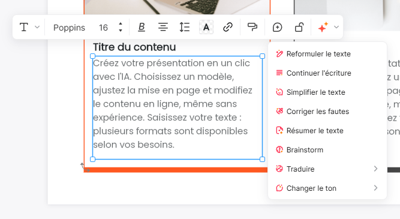400x219 pixels.
Task: Click the Traduire globe icon
Action: click(279, 169)
